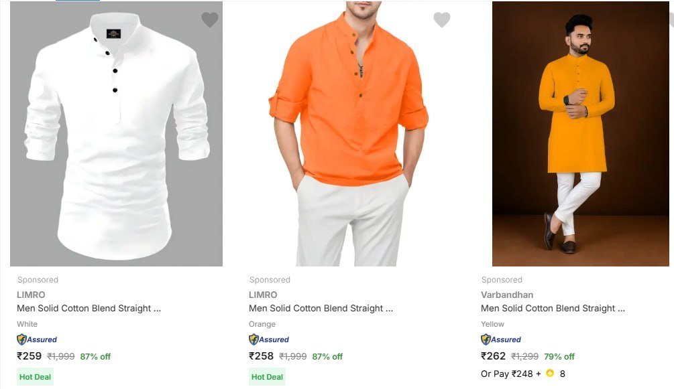Click the Or Pay ₹248 offer text
Viewport: 674px width, 389px height.
(508, 374)
